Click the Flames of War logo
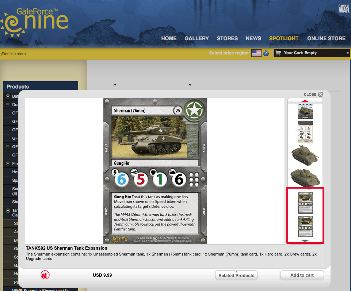Image resolution: width=351 pixels, height=291 pixels. [x=344, y=8]
